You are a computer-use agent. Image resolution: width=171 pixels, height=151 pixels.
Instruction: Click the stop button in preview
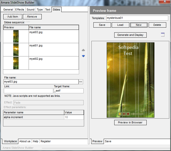(128, 114)
